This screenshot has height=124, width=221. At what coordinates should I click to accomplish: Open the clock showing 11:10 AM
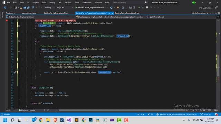(x=210, y=120)
